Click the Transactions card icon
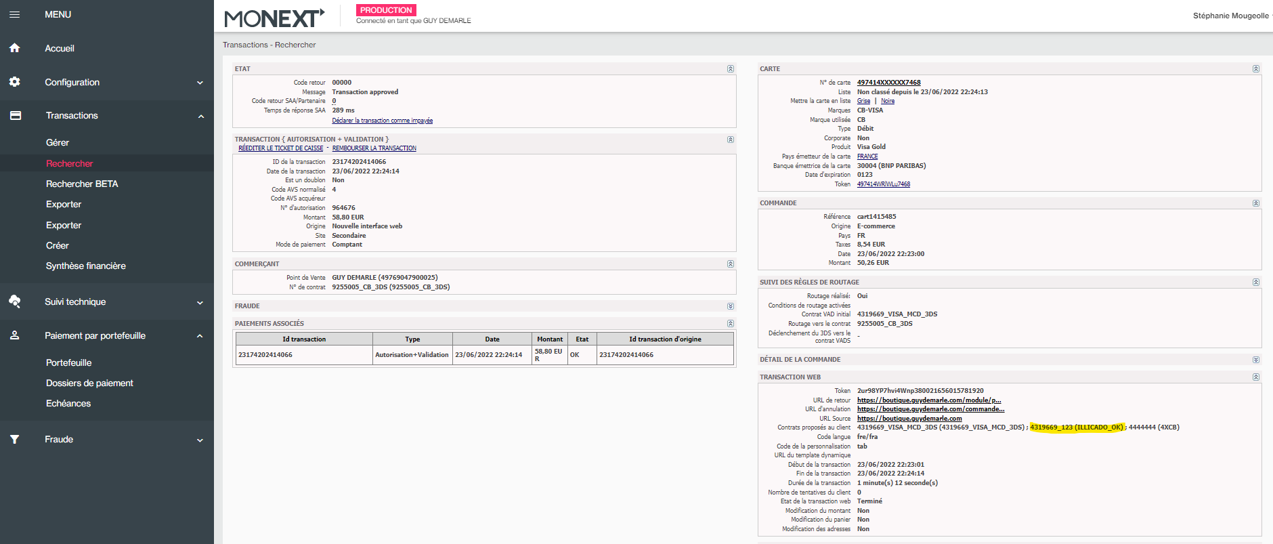The height and width of the screenshot is (544, 1273). [x=15, y=116]
